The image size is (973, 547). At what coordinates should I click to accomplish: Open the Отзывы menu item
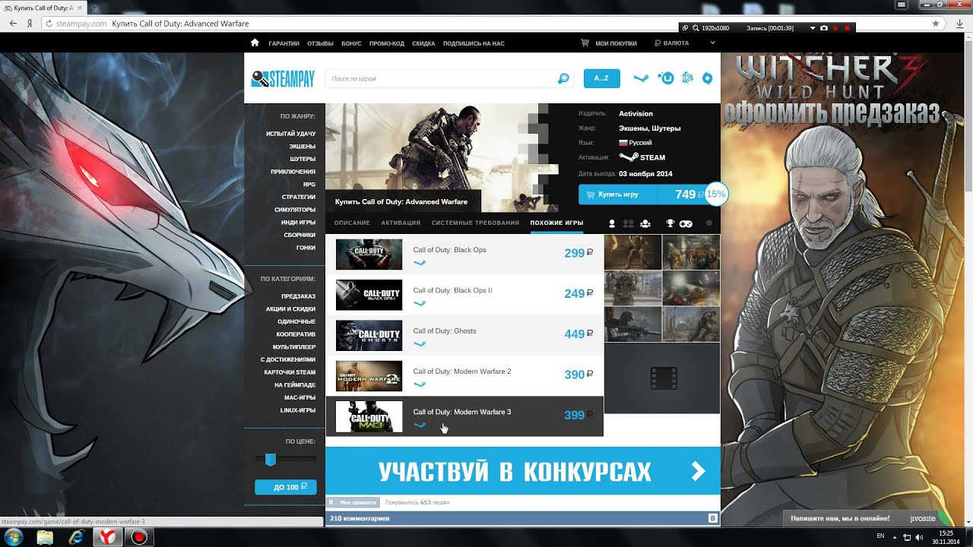click(320, 43)
